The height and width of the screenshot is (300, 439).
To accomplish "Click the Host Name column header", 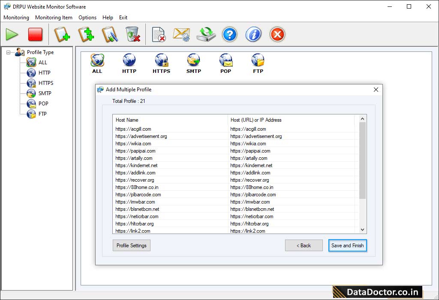I will click(170, 120).
